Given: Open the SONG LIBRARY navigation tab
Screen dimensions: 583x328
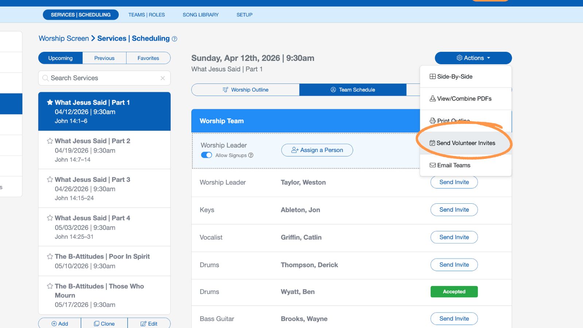Looking at the screenshot, I should 200,15.
